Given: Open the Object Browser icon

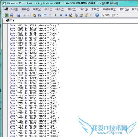Looking at the screenshot, I should coord(86,15).
